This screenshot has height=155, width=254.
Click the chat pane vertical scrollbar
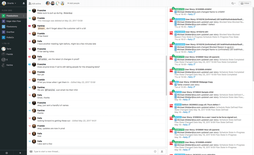pyautogui.click(x=166, y=75)
